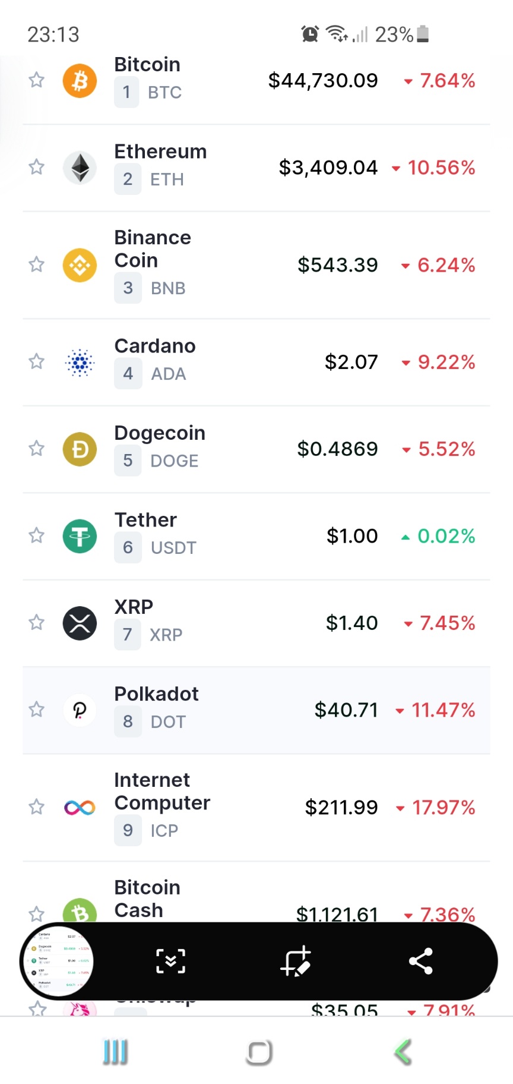Open the screenshot share option
The height and width of the screenshot is (1084, 513).
pos(420,961)
